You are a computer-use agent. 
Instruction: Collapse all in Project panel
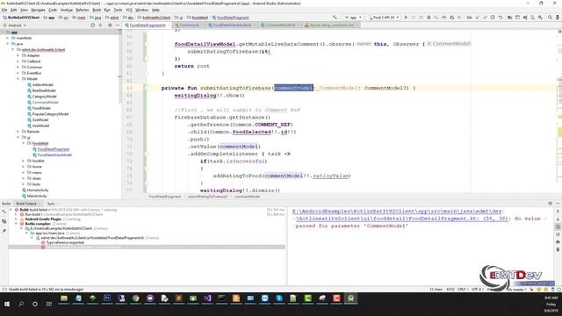coord(101,25)
